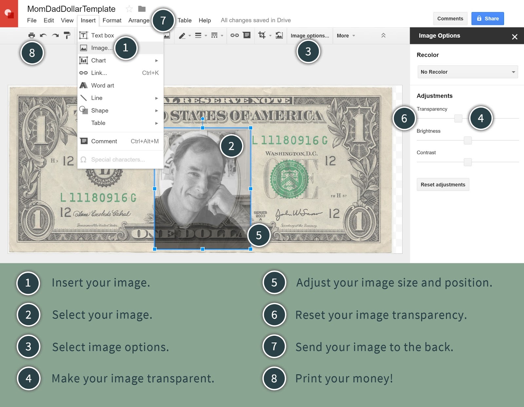Click the insert comment toolbar icon
Viewport: 524px width, 407px height.
tap(247, 35)
